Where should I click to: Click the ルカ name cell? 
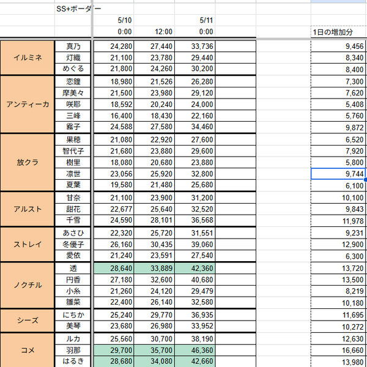click(73, 339)
